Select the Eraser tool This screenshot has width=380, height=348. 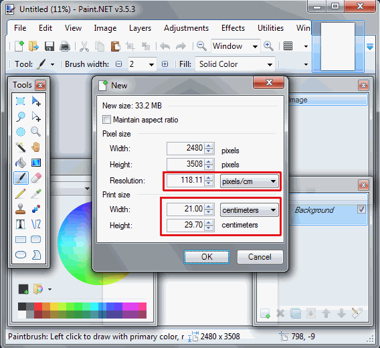coord(36,178)
